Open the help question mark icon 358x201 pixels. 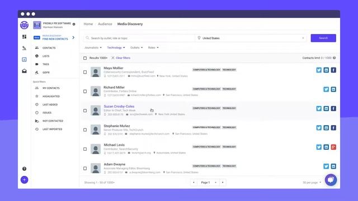pyautogui.click(x=24, y=169)
